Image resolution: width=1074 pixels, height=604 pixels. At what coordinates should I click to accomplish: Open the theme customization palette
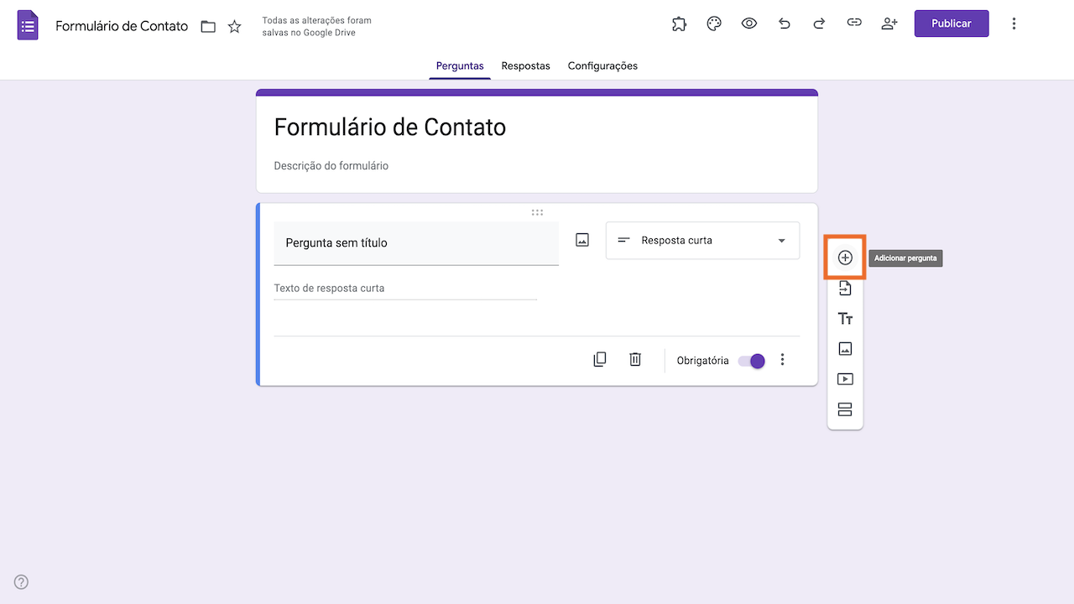click(714, 24)
